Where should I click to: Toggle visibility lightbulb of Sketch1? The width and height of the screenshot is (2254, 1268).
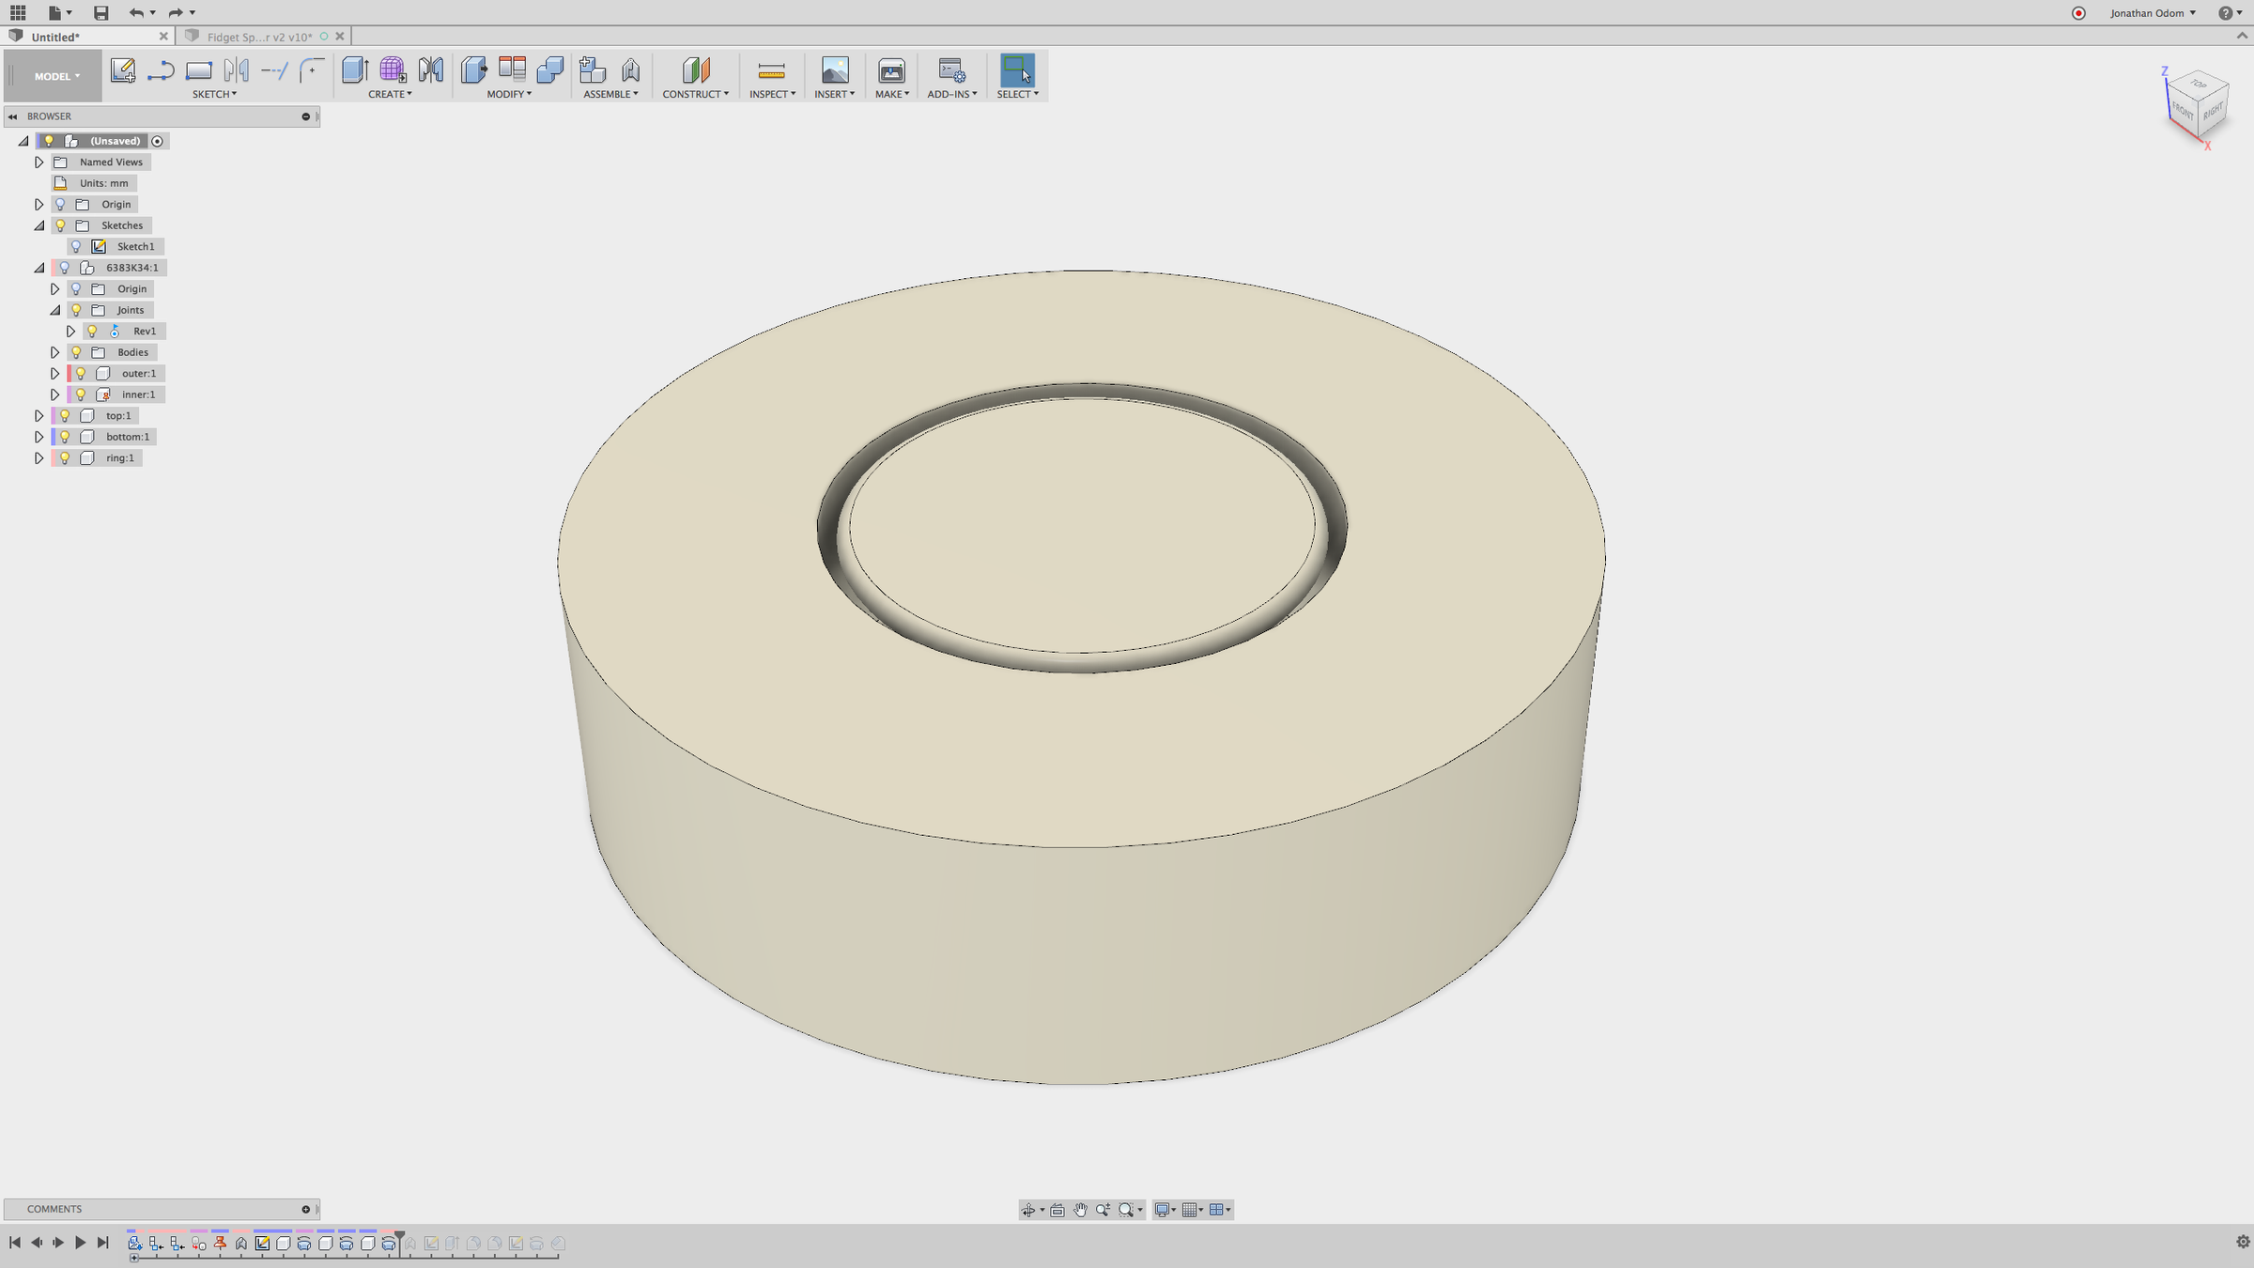76,247
